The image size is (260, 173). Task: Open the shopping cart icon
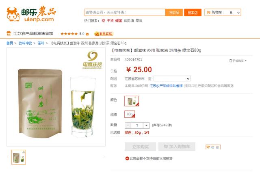tap(208, 12)
